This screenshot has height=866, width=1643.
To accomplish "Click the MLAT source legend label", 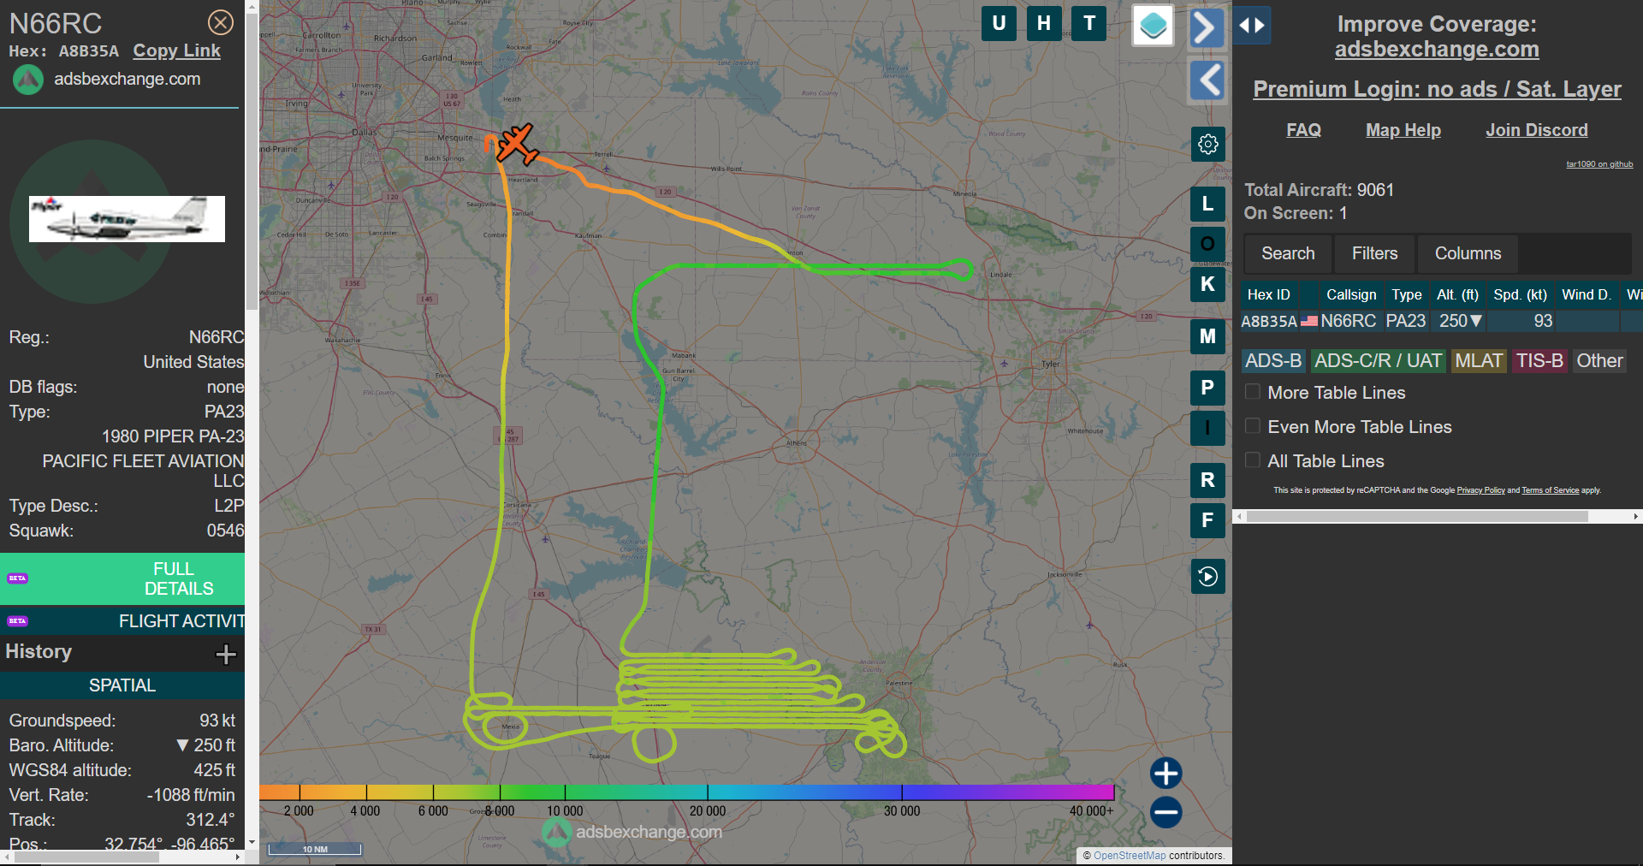I will point(1479,361).
